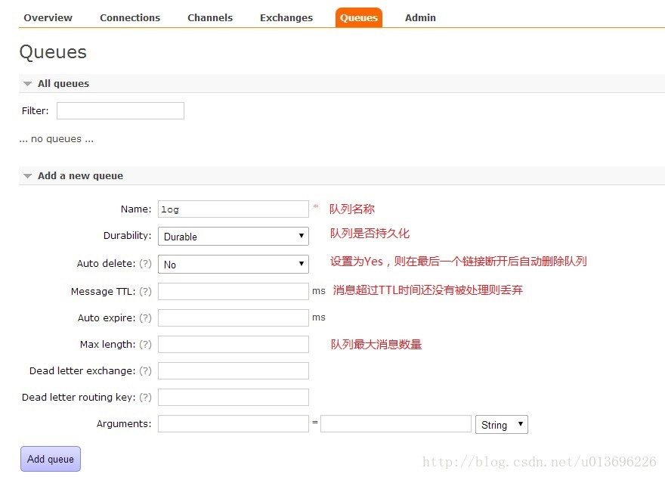
Task: Open the Exchanges tab
Action: [286, 18]
